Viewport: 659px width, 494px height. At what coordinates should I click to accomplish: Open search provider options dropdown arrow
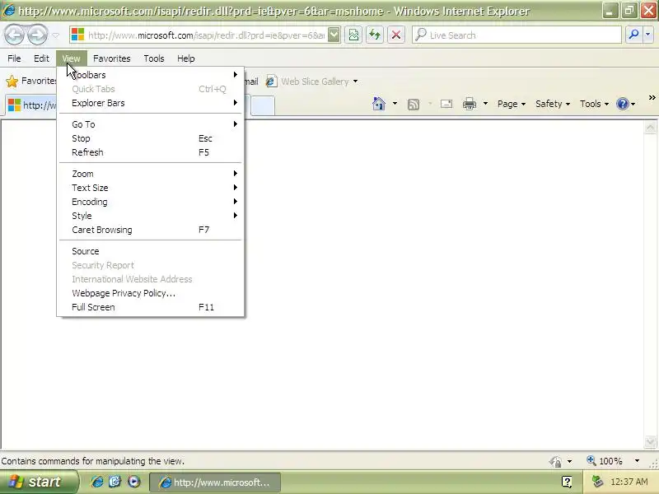click(x=647, y=35)
